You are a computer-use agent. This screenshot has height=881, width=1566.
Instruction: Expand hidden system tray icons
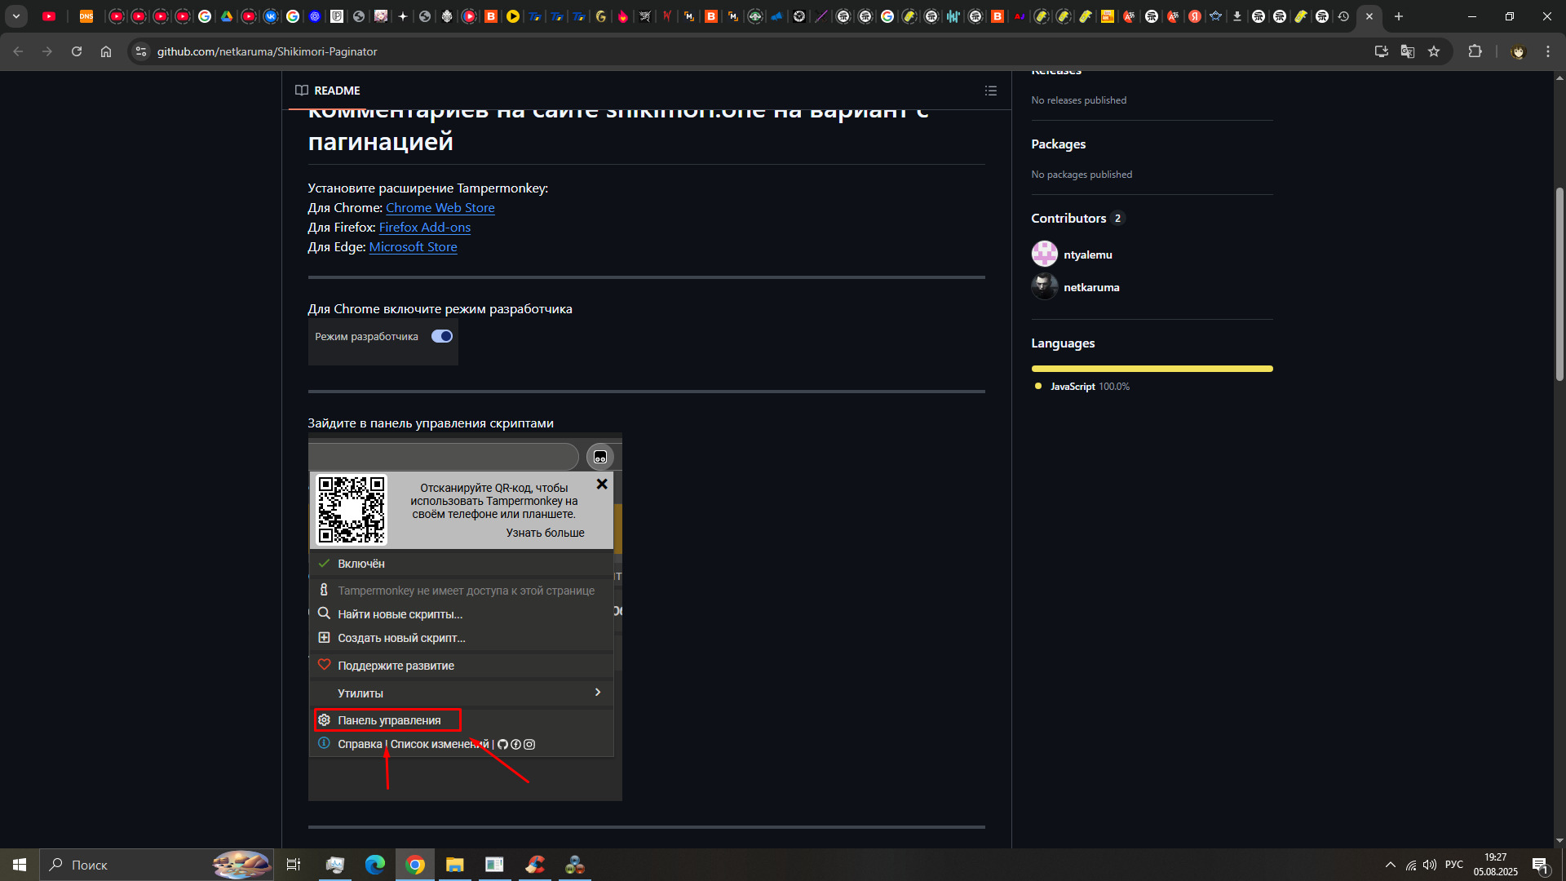tap(1390, 865)
